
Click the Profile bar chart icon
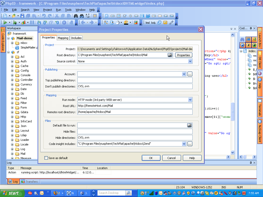tap(23, 23)
